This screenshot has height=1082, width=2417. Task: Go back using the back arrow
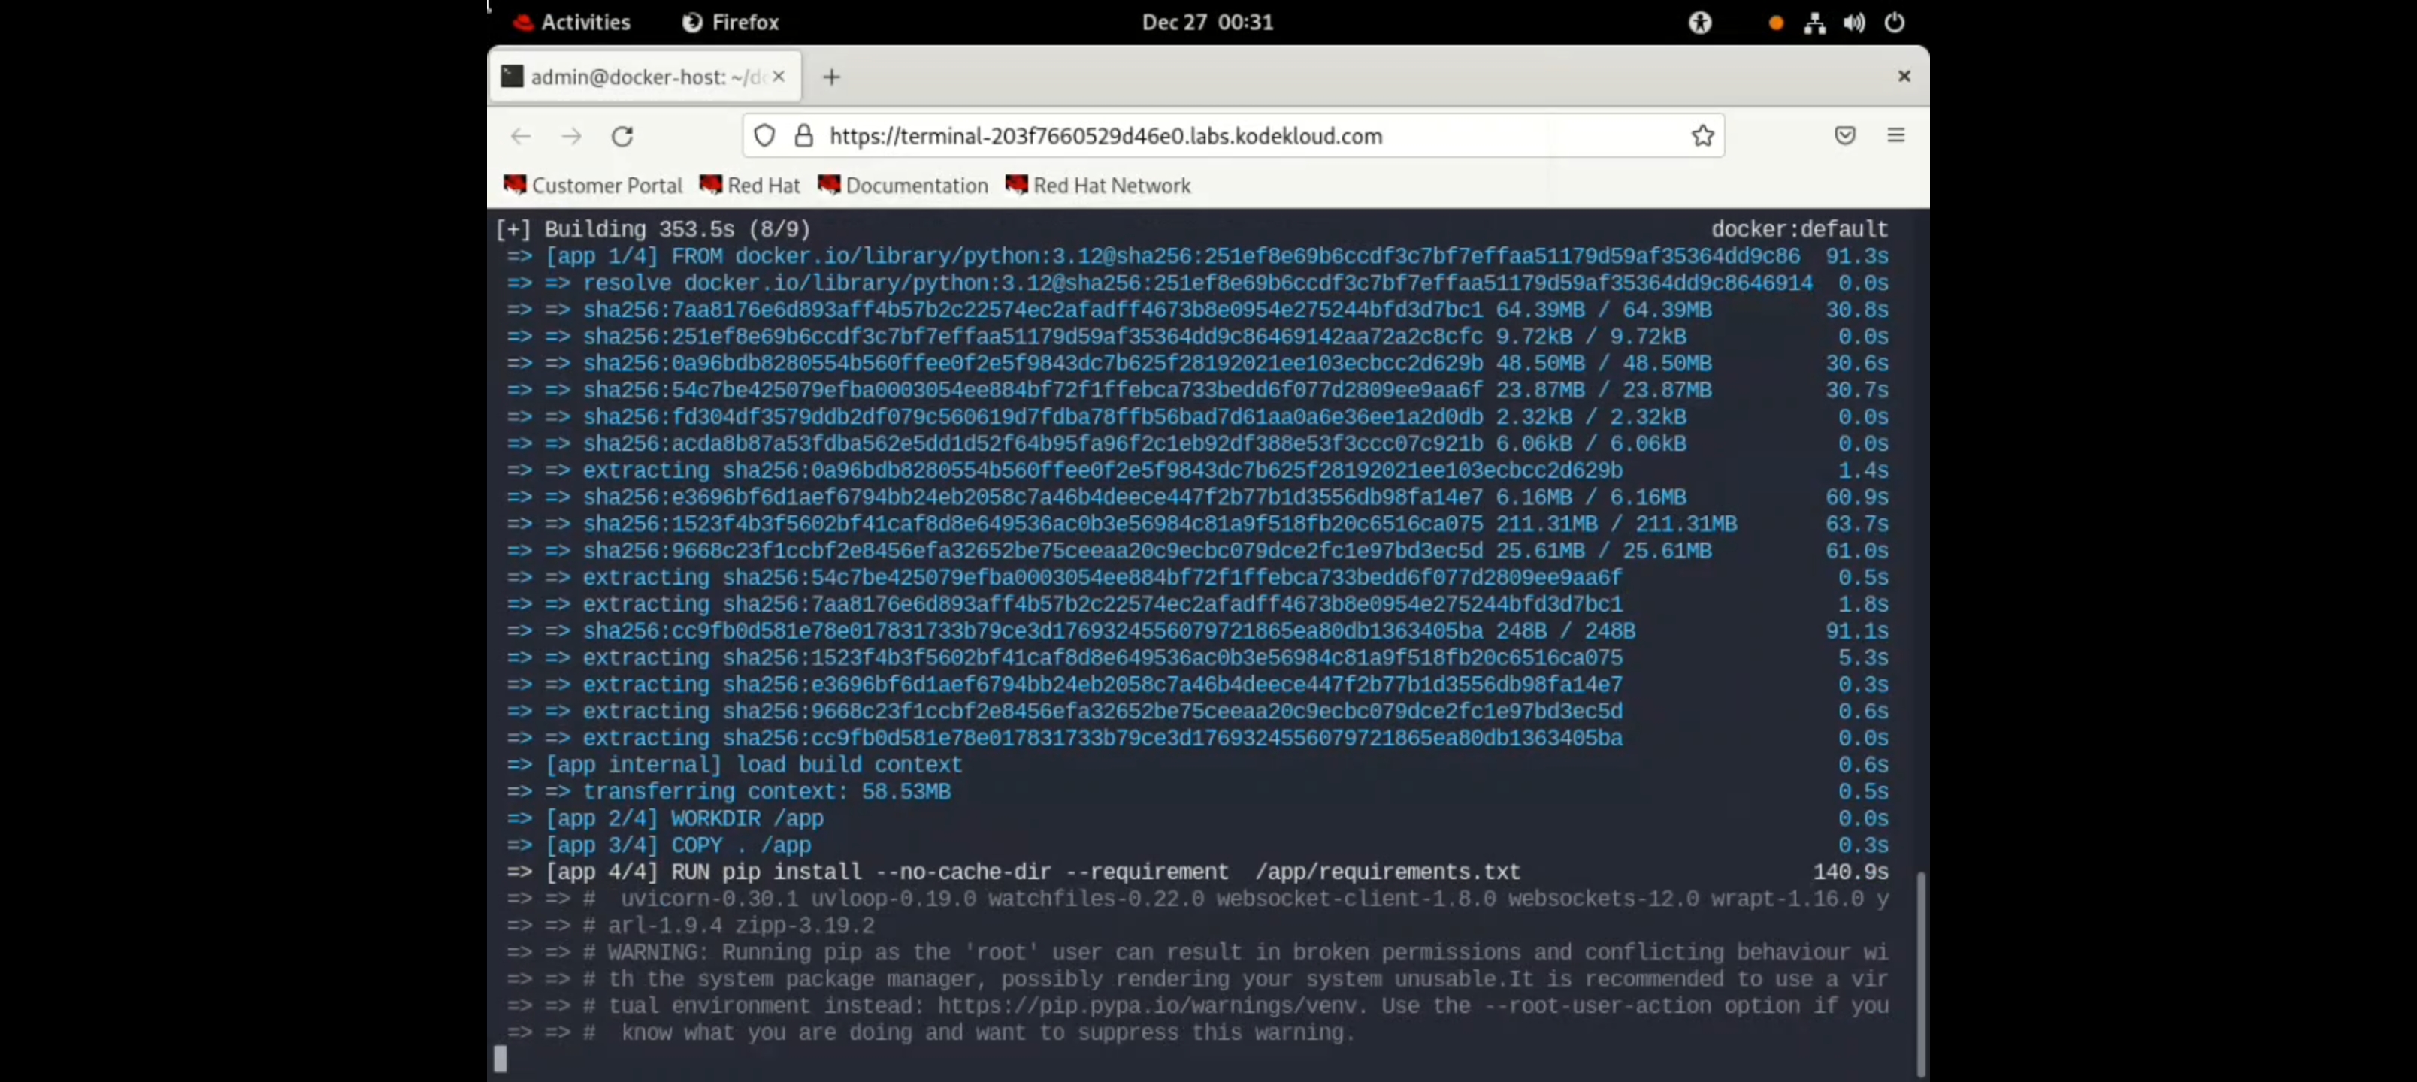tap(521, 136)
